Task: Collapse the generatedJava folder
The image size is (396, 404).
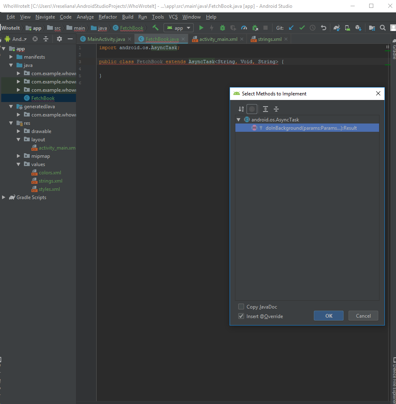Action: 11,107
